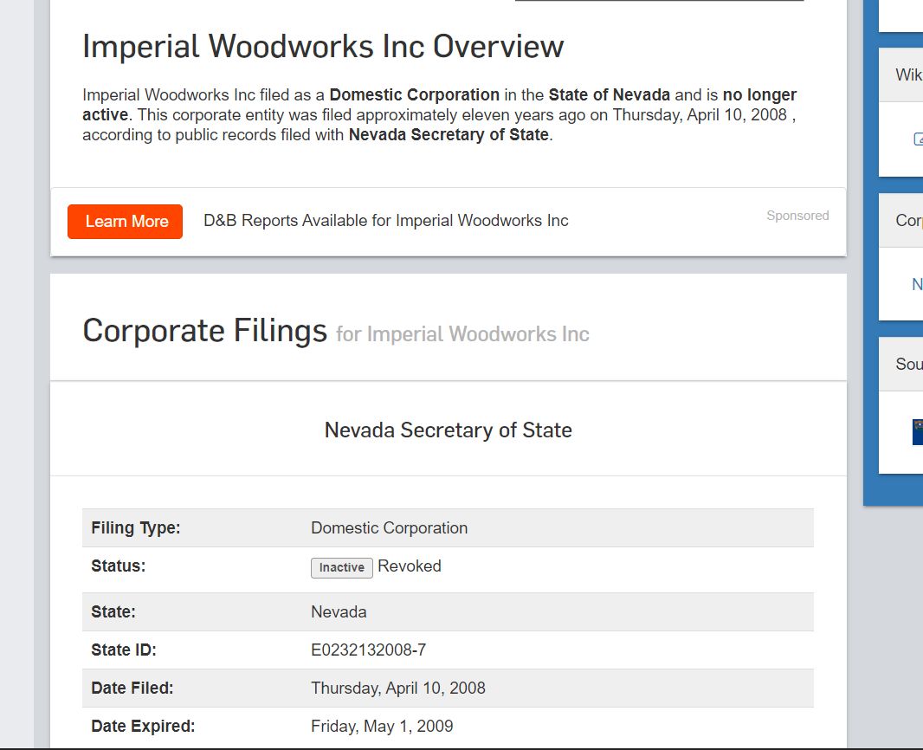Image resolution: width=923 pixels, height=750 pixels.
Task: Click the Sponsored label in the ad banner
Action: (x=797, y=216)
